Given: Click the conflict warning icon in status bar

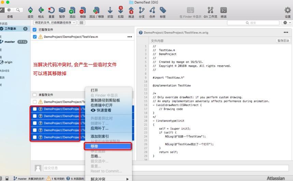Looking at the screenshot, I should (48, 179).
